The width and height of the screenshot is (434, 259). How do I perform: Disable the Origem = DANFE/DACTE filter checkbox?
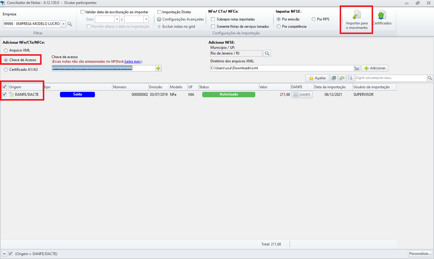click(x=11, y=254)
